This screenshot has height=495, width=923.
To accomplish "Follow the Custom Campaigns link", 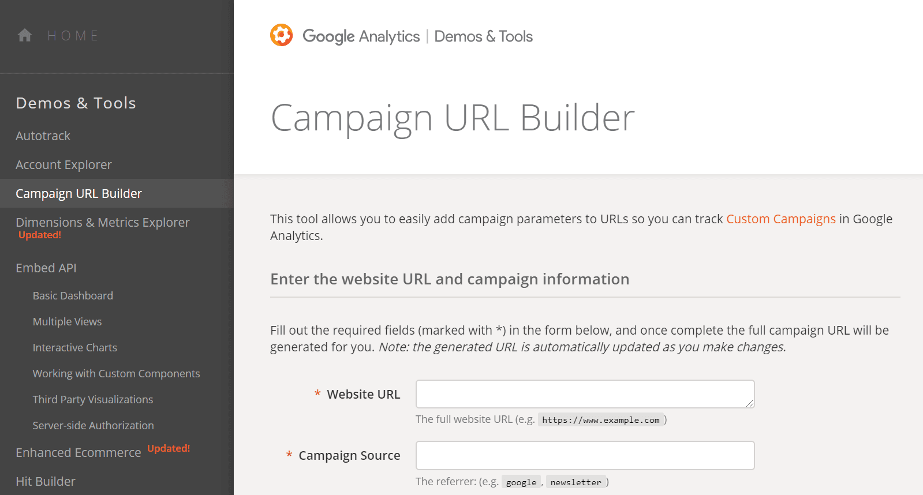I will (780, 219).
